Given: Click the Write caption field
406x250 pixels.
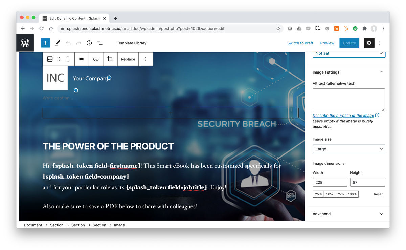Looking at the screenshot, I should tap(58, 98).
